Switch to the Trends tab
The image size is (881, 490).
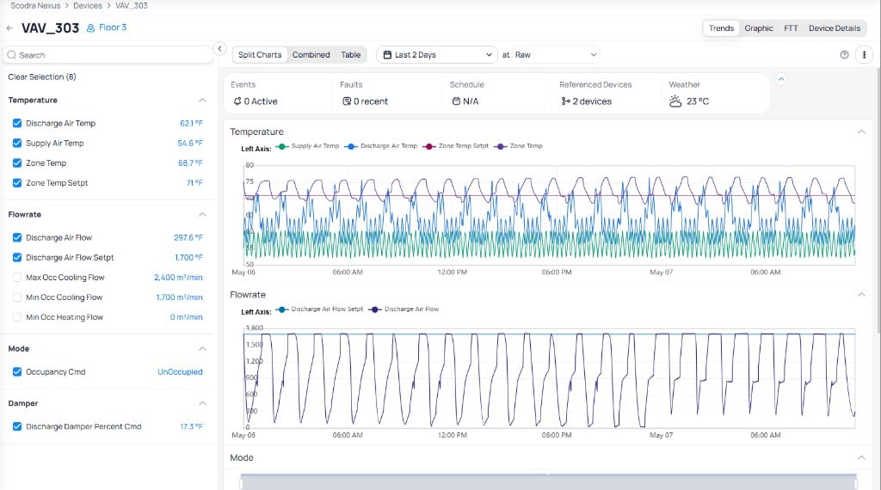pos(721,28)
